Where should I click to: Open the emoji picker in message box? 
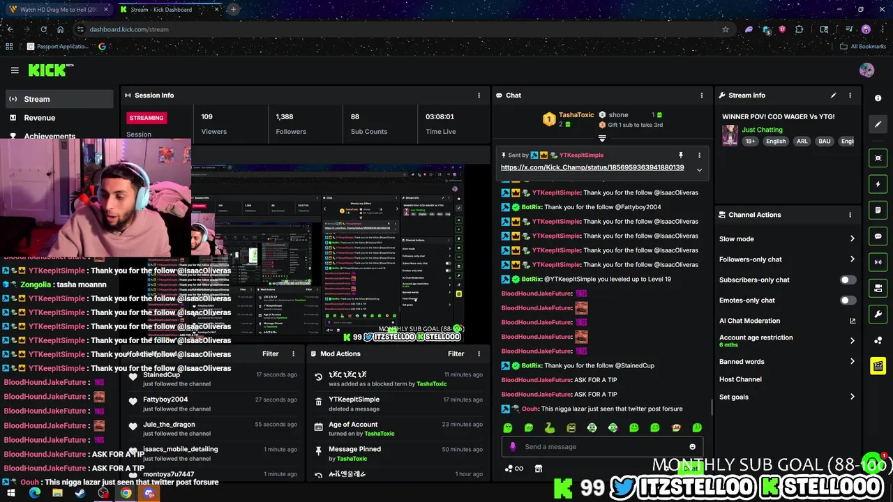click(x=692, y=447)
